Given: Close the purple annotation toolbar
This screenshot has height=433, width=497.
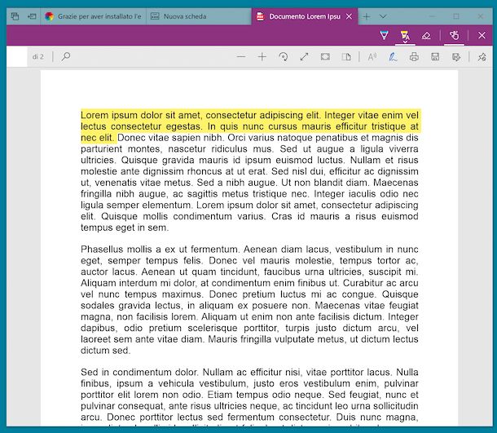Looking at the screenshot, I should (482, 36).
